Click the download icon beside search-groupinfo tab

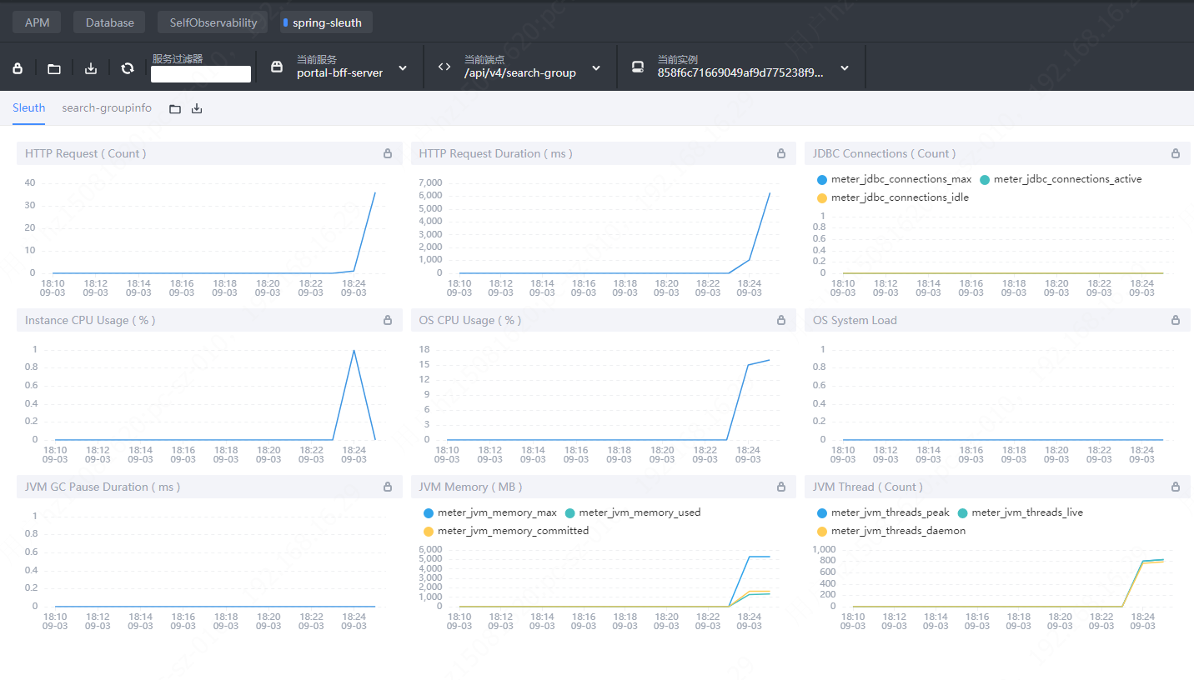pyautogui.click(x=197, y=107)
